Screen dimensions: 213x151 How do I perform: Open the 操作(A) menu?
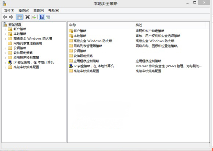[24, 11]
